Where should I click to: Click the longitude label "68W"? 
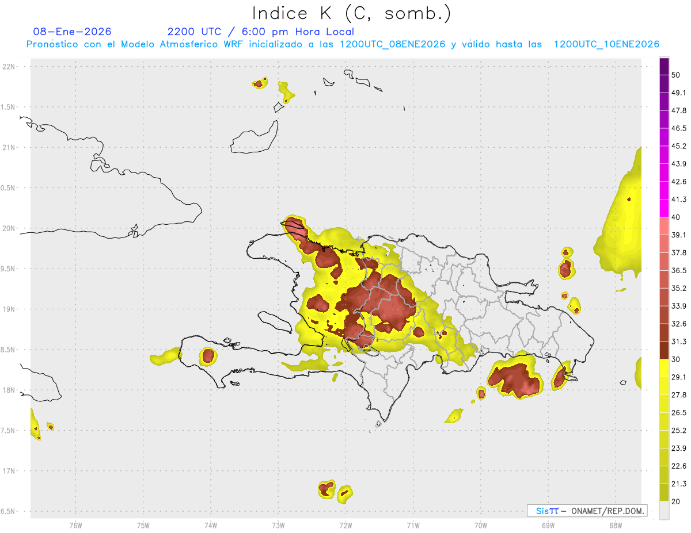click(x=616, y=525)
